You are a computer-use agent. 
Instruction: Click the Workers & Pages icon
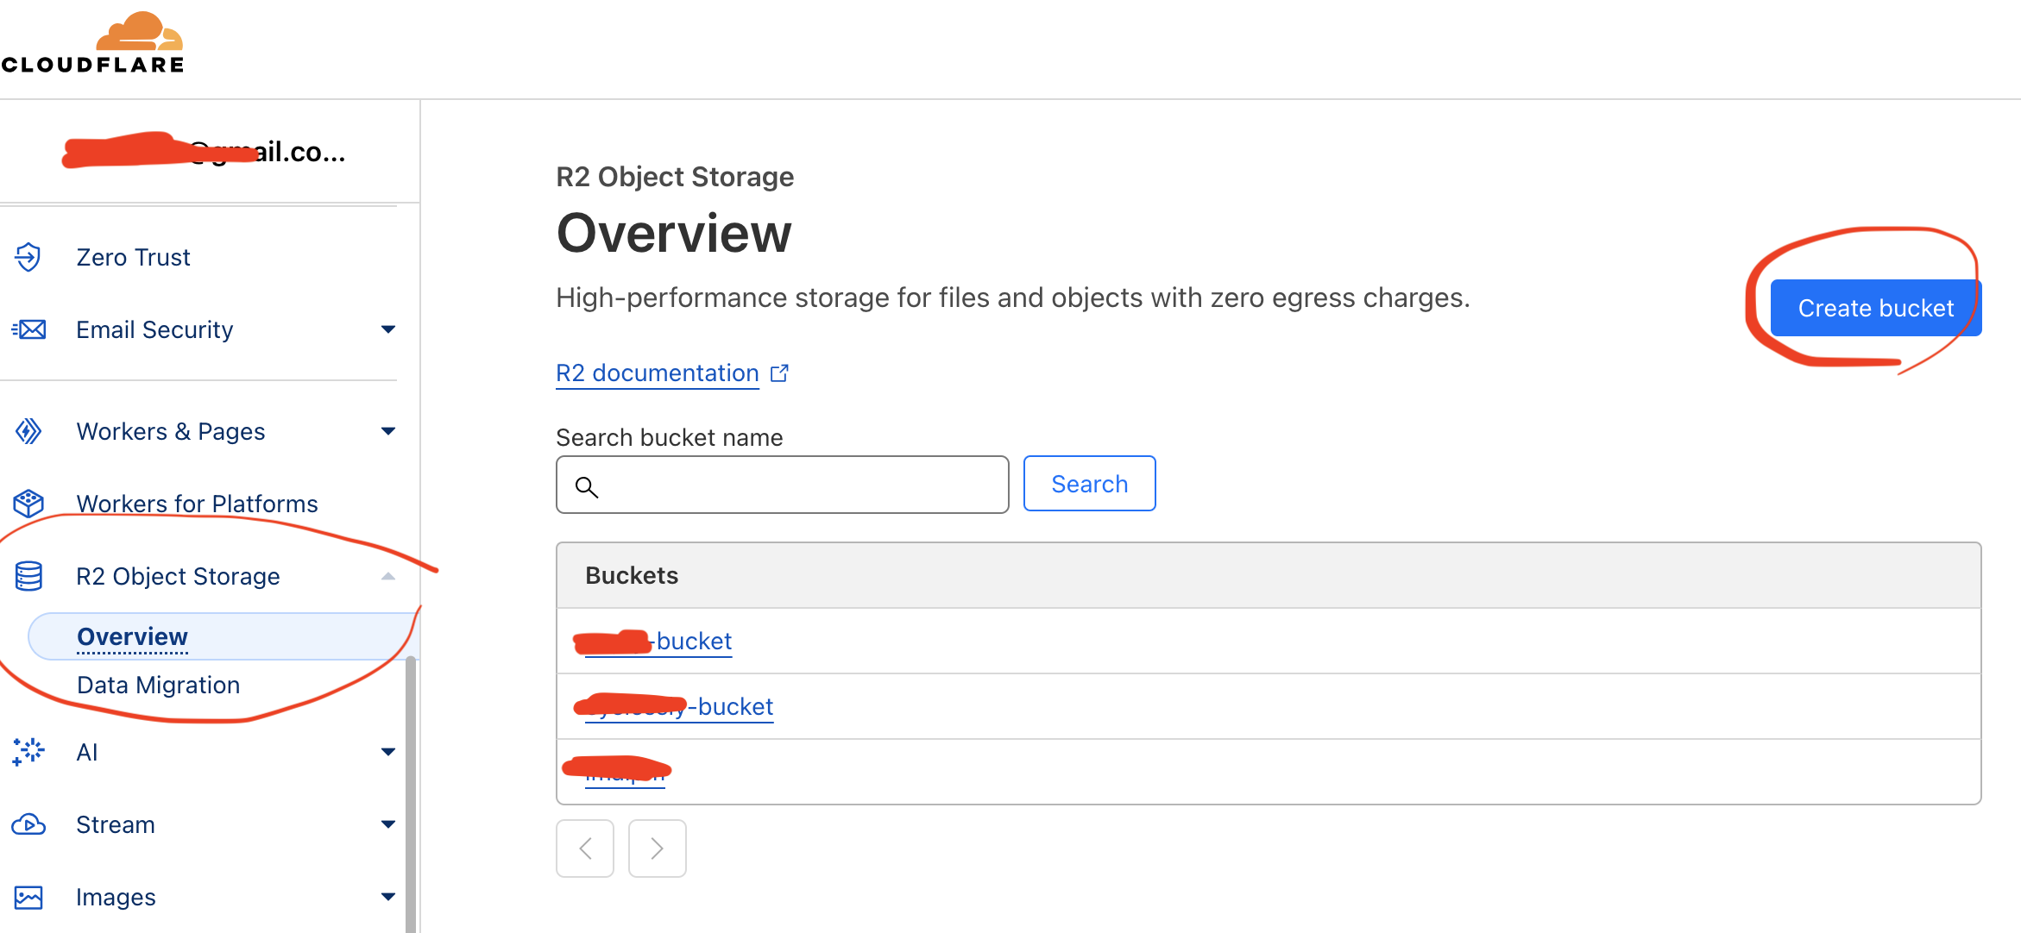point(29,431)
